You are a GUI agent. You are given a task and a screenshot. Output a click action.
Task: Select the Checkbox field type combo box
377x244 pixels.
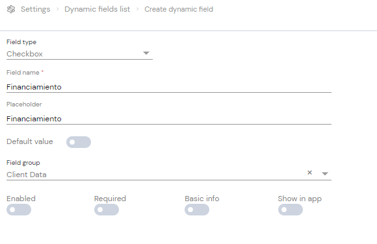(x=79, y=54)
